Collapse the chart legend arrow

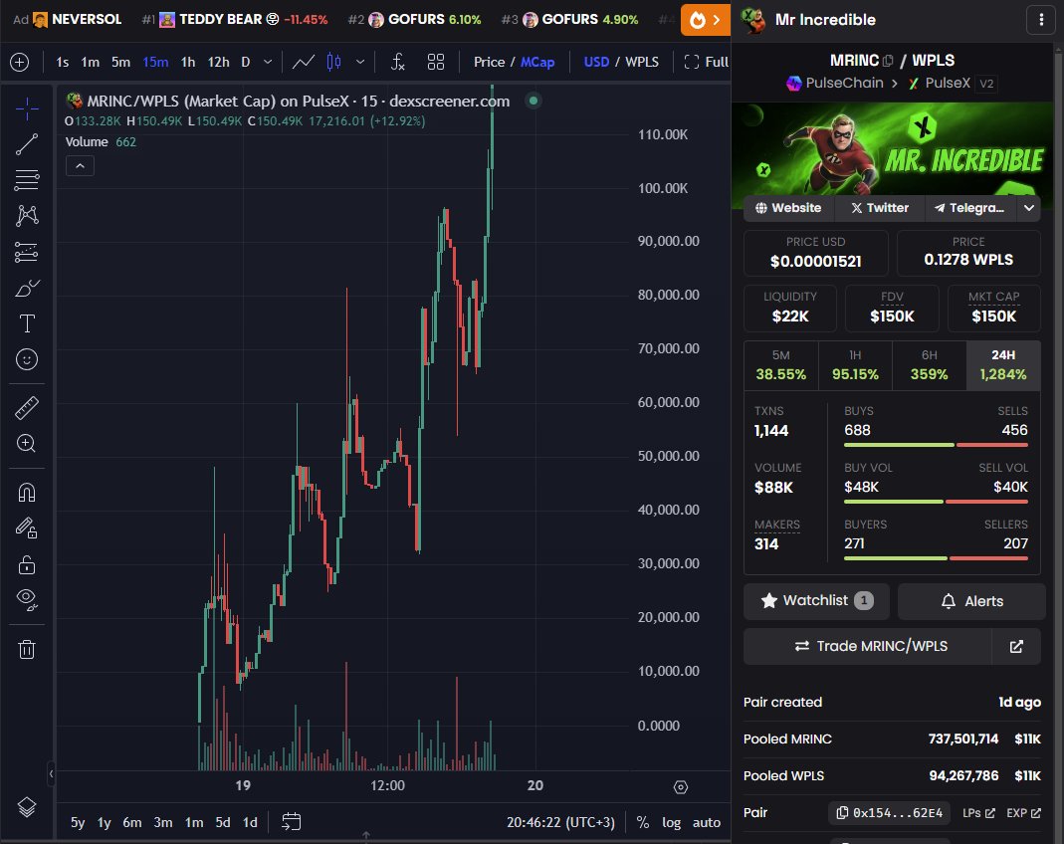[x=80, y=166]
